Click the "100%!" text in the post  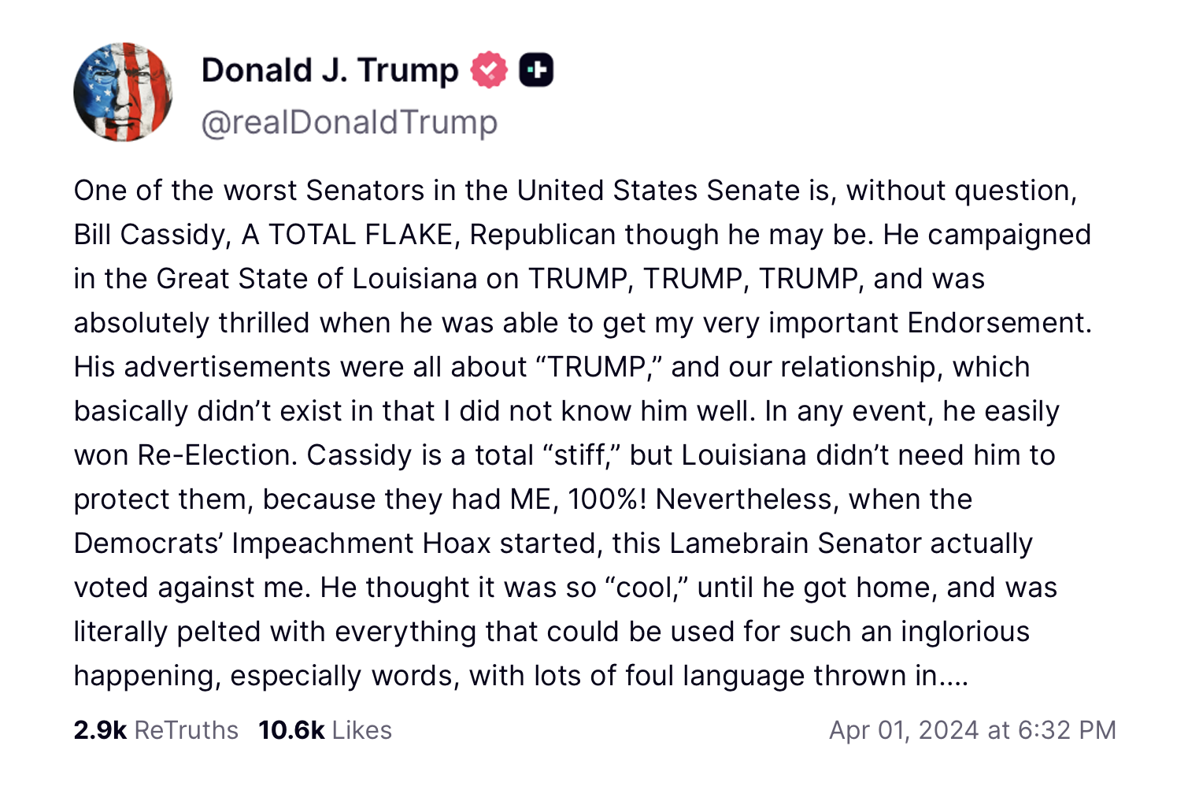click(x=608, y=499)
